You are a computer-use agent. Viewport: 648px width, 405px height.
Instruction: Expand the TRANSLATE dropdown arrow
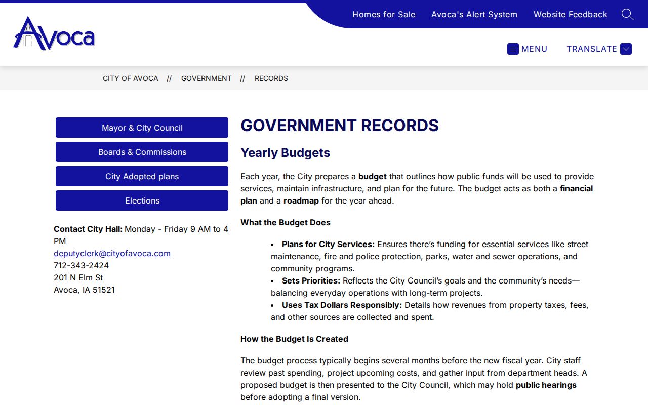pyautogui.click(x=626, y=49)
